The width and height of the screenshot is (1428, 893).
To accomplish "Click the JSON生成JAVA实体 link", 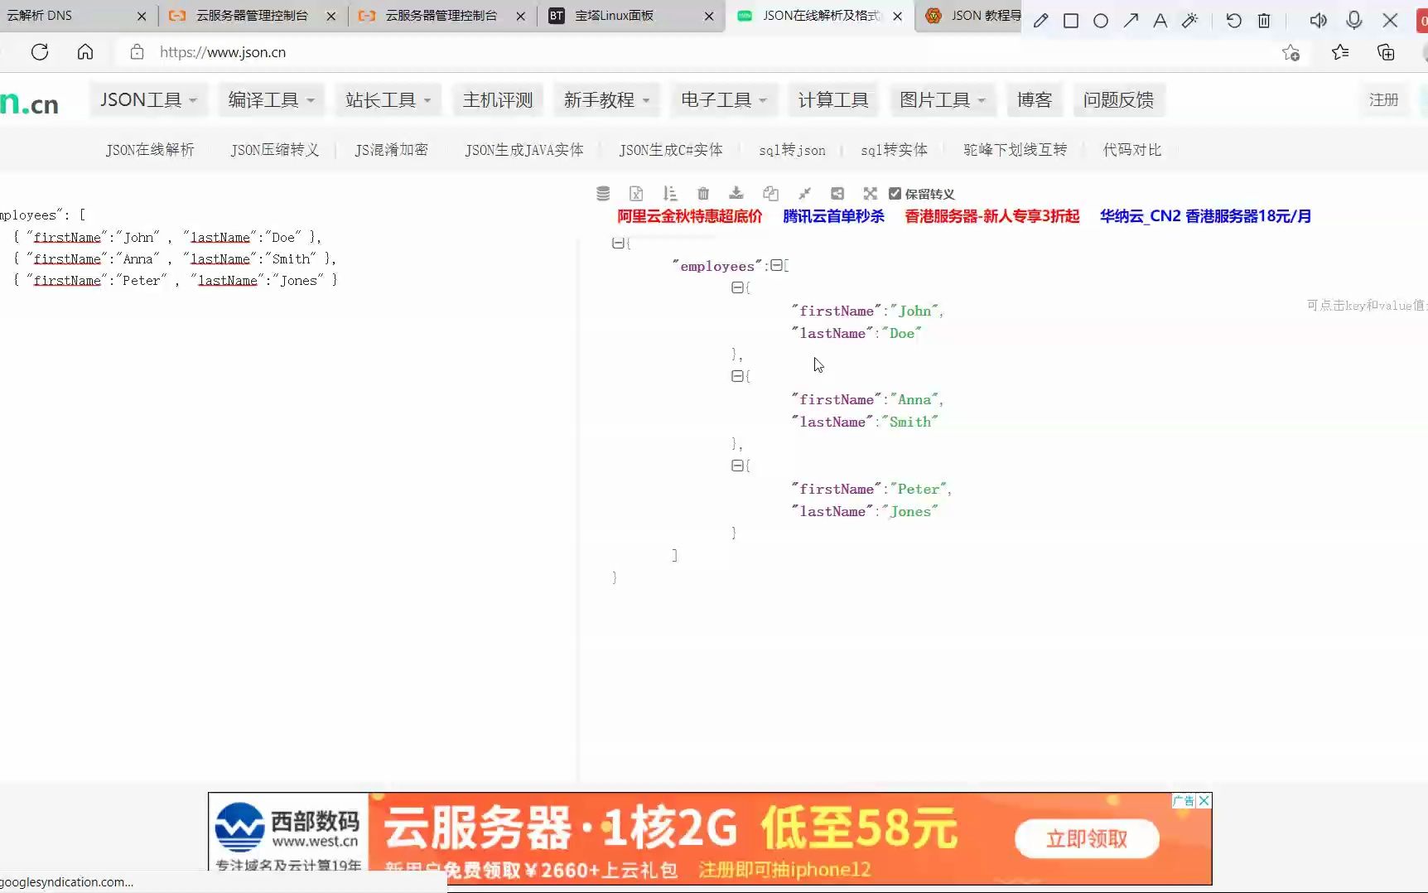I will tap(524, 150).
